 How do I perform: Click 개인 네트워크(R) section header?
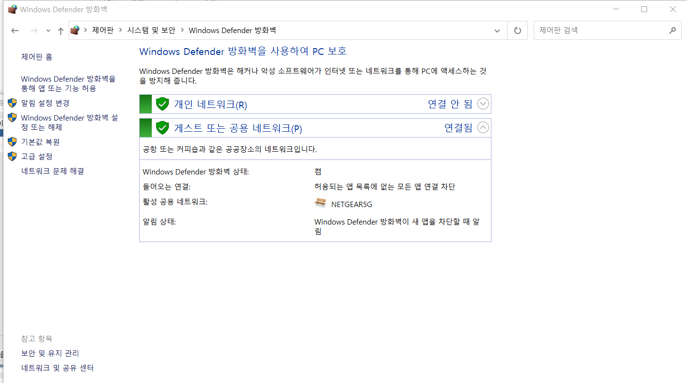coord(315,104)
